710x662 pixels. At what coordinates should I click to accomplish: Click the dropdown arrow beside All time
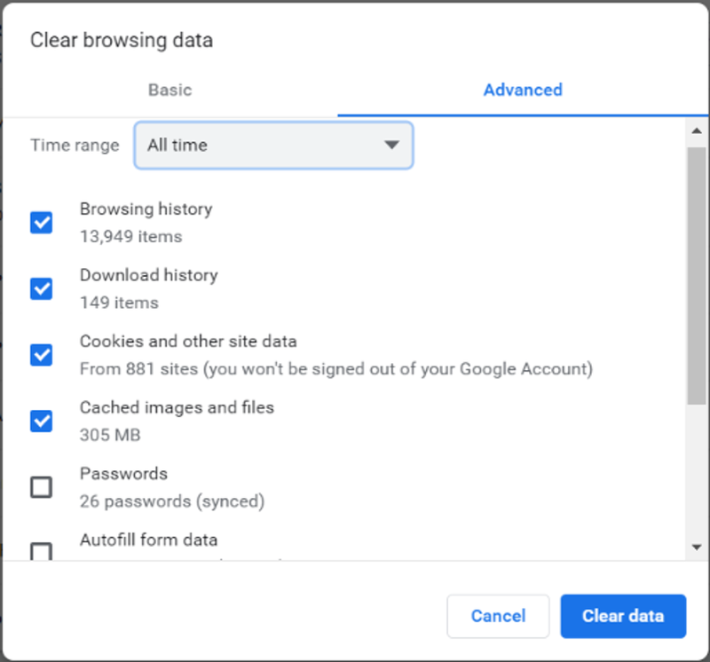pyautogui.click(x=391, y=145)
